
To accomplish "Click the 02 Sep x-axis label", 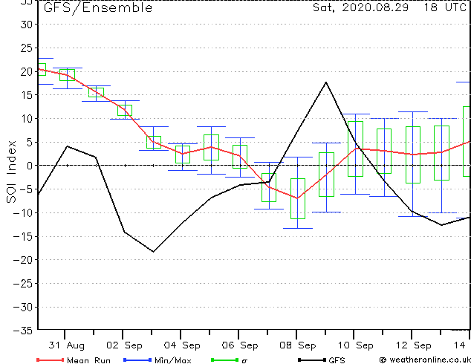I will coord(124,345).
